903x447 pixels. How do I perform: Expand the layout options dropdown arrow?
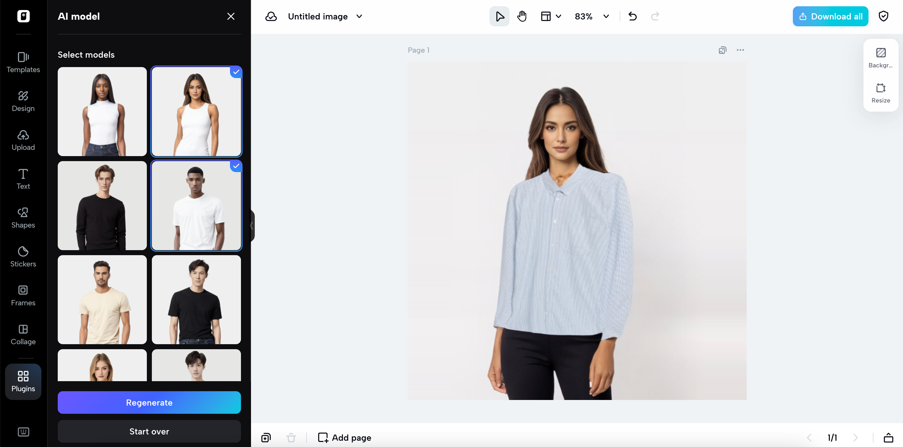[x=558, y=17]
